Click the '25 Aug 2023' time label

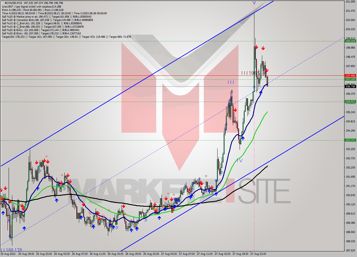8,254
